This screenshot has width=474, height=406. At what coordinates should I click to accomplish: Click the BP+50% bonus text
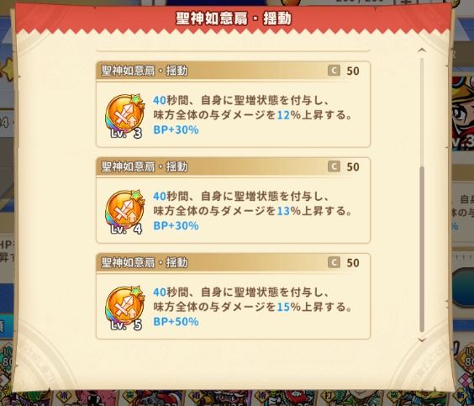[176, 322]
